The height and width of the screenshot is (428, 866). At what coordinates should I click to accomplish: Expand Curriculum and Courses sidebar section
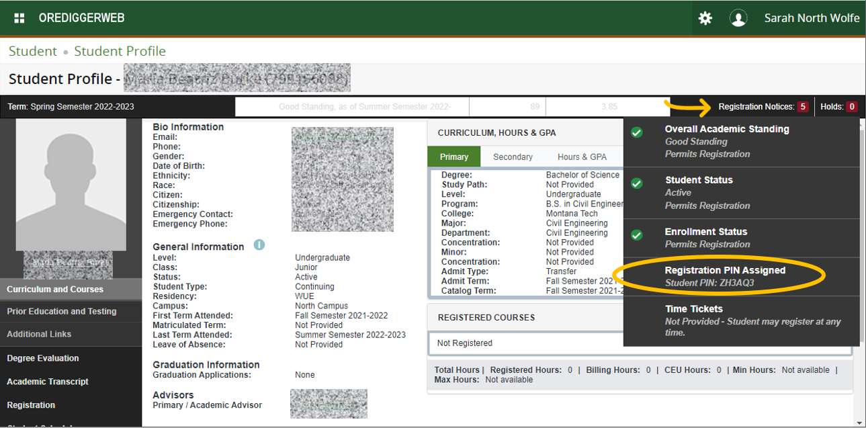55,290
